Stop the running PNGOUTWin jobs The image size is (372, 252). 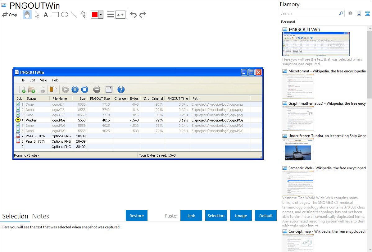point(85,89)
